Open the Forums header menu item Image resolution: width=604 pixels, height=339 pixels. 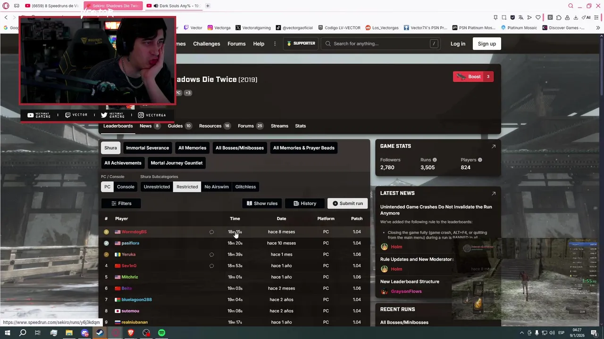coord(236,44)
